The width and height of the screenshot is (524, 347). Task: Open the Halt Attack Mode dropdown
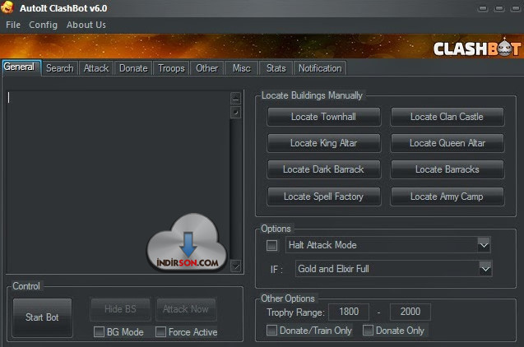point(484,245)
